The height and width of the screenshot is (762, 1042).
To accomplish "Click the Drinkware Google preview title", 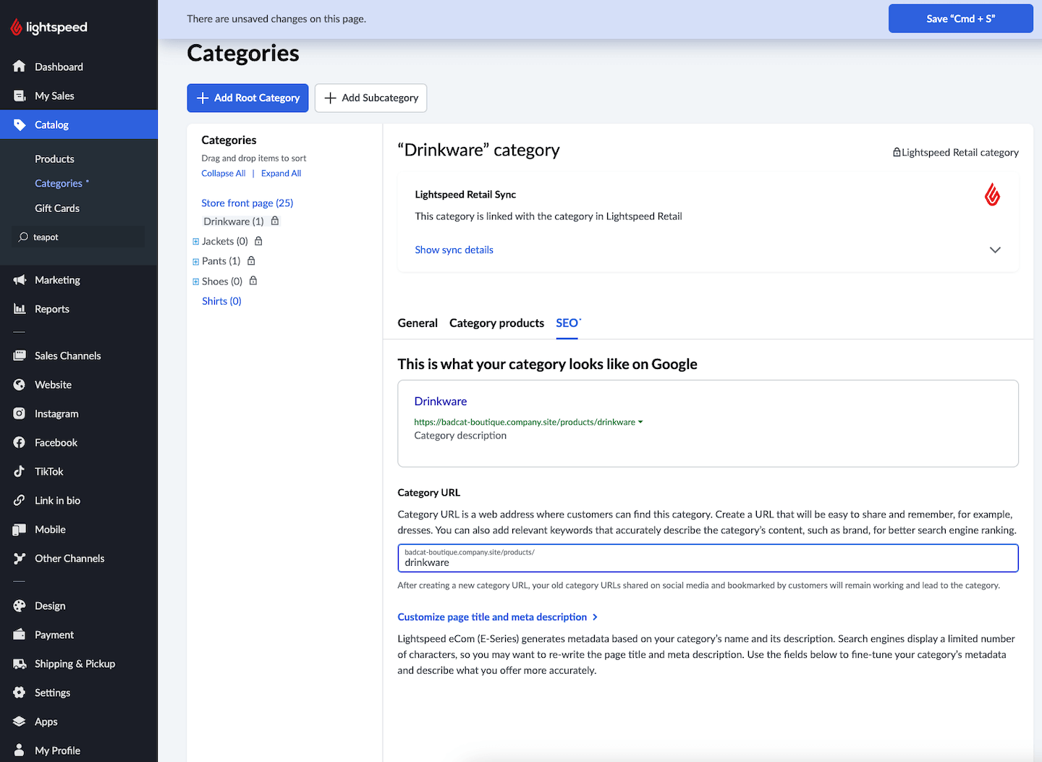I will (x=440, y=401).
